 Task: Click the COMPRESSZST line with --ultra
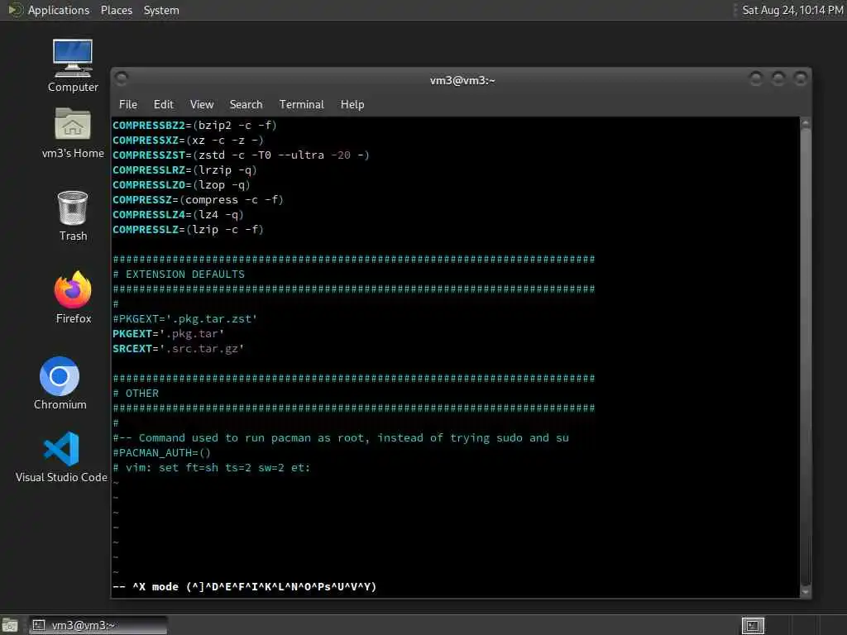point(241,155)
